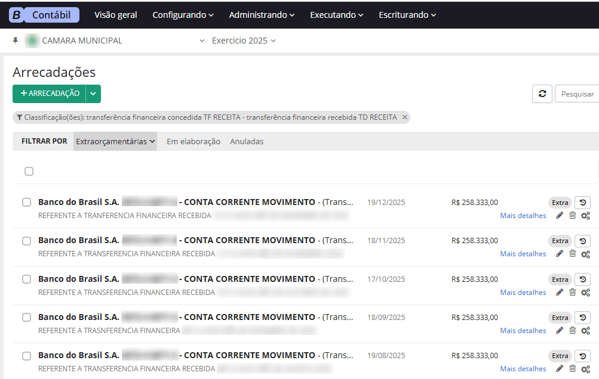Select the checkbox on the 19/08/2025 row

26,355
